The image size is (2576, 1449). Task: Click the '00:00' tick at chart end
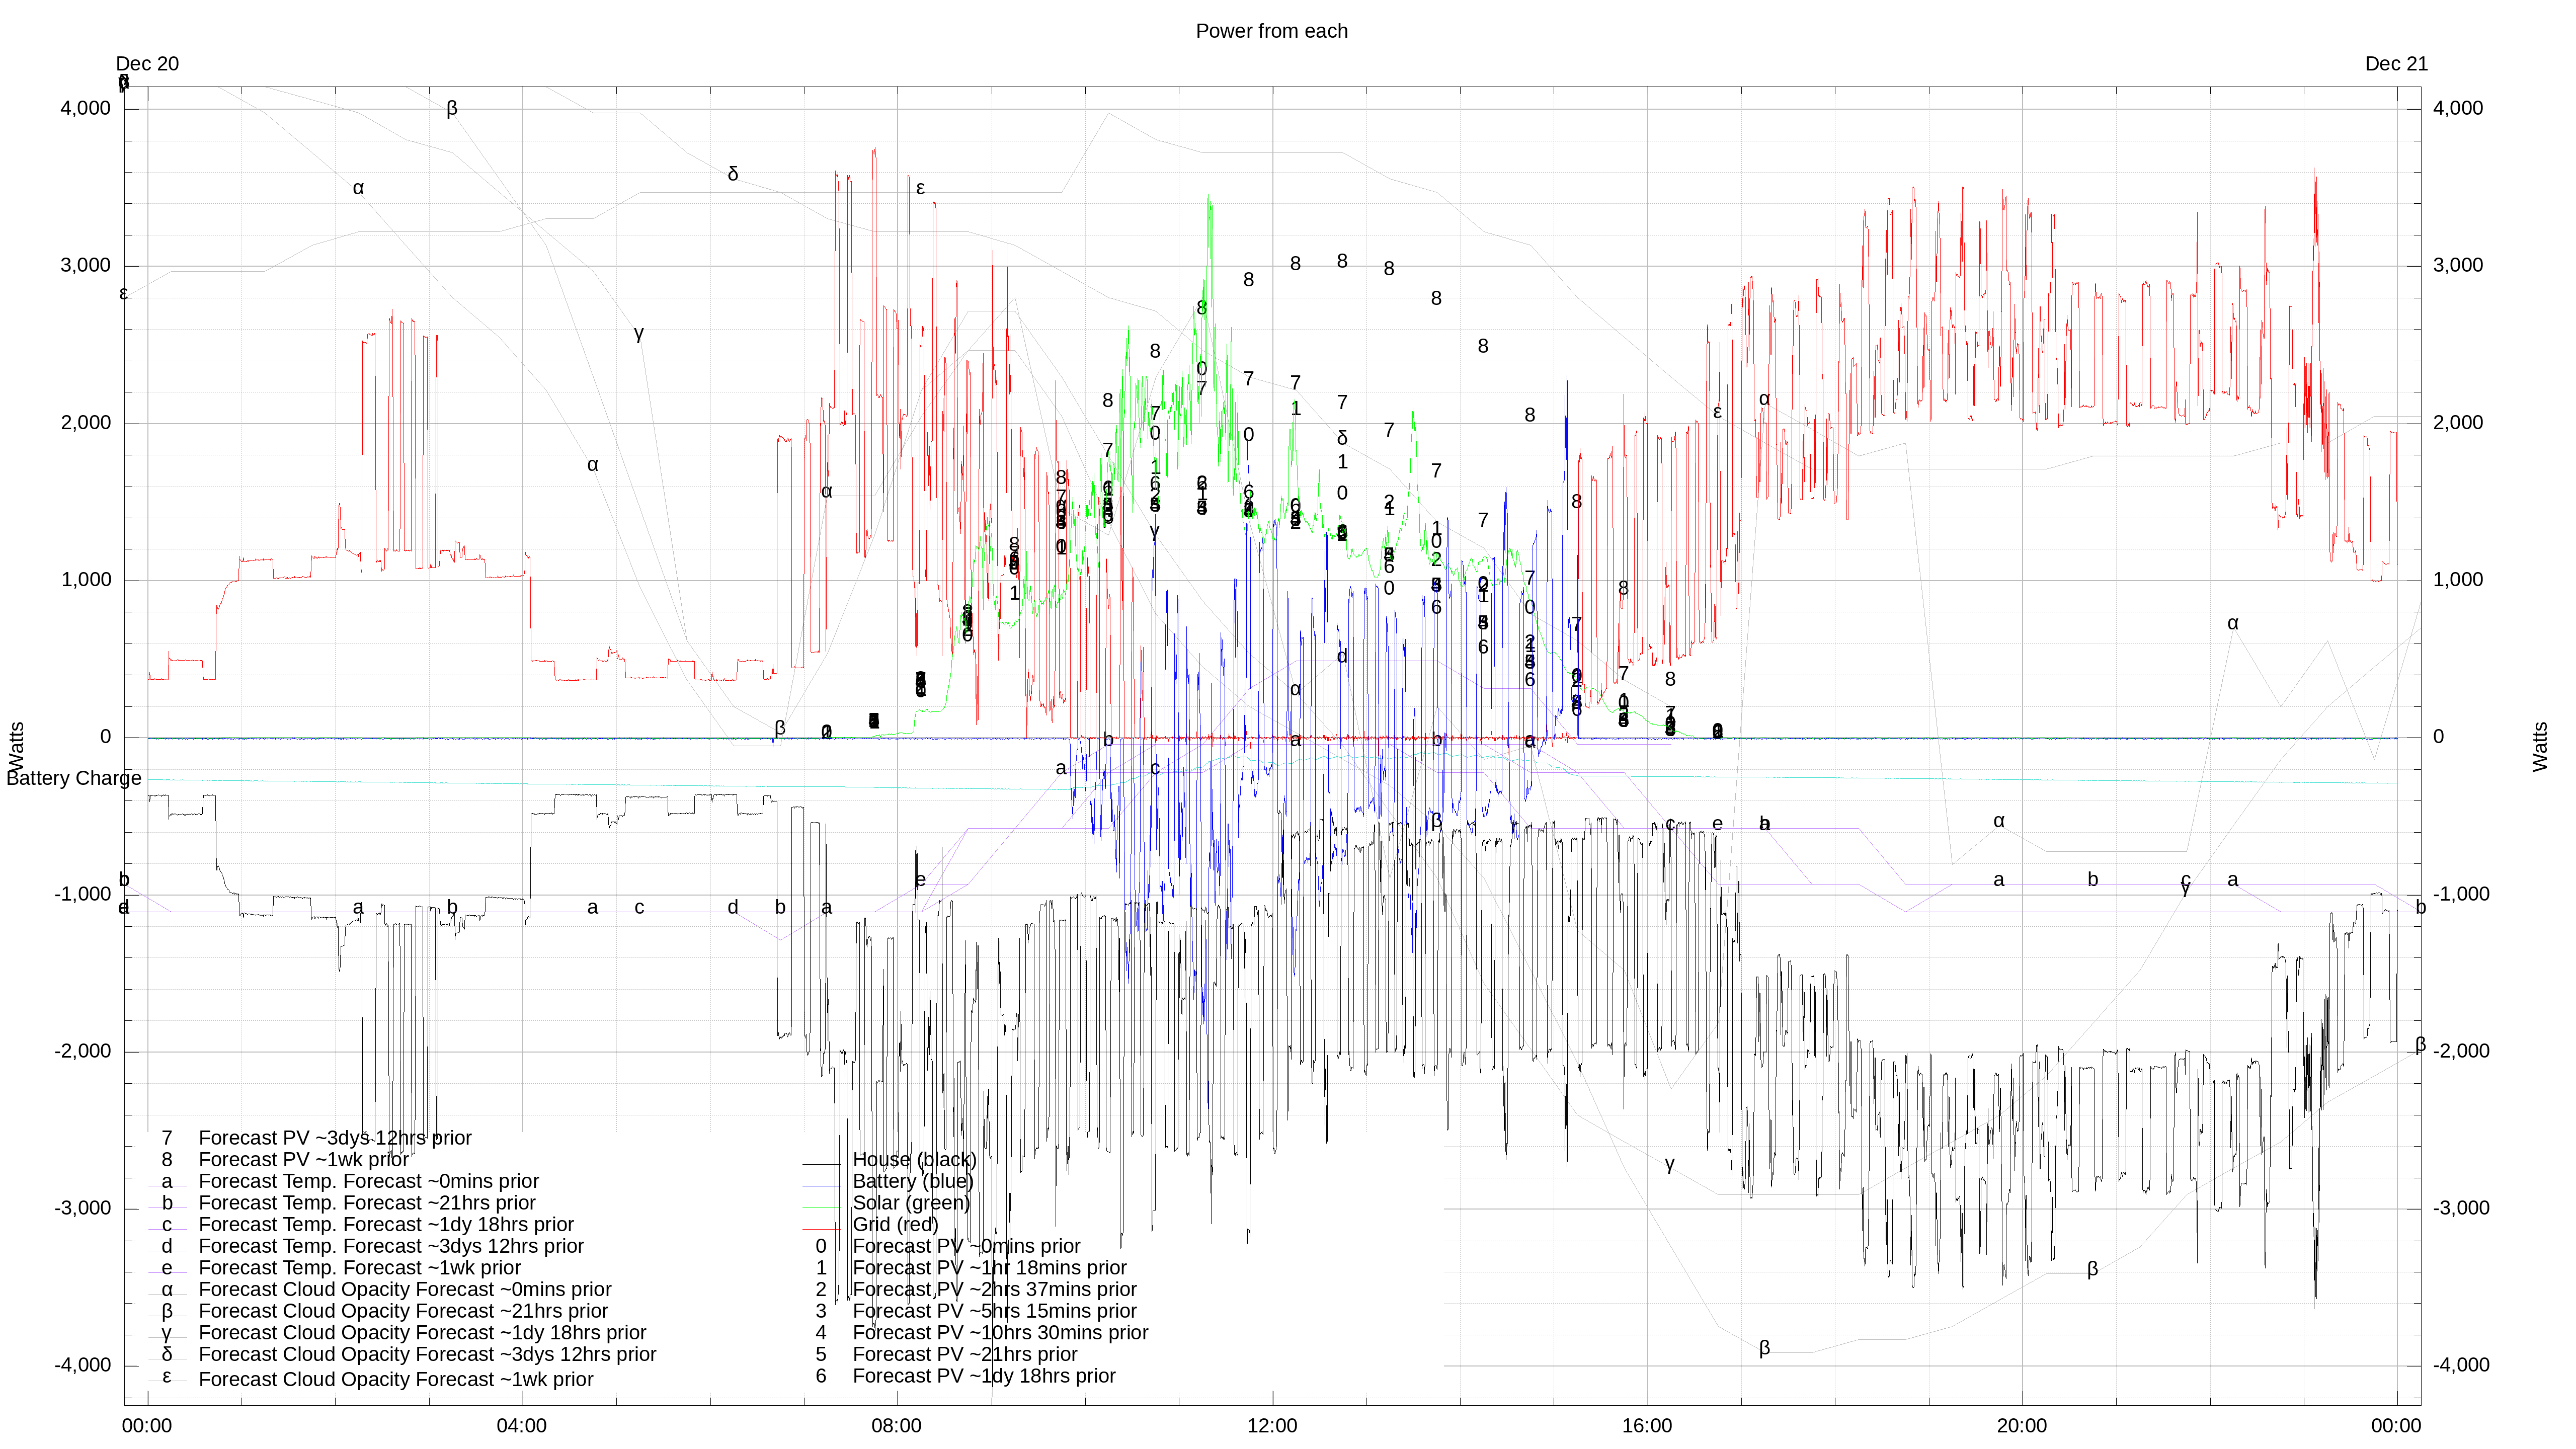[2396, 1426]
